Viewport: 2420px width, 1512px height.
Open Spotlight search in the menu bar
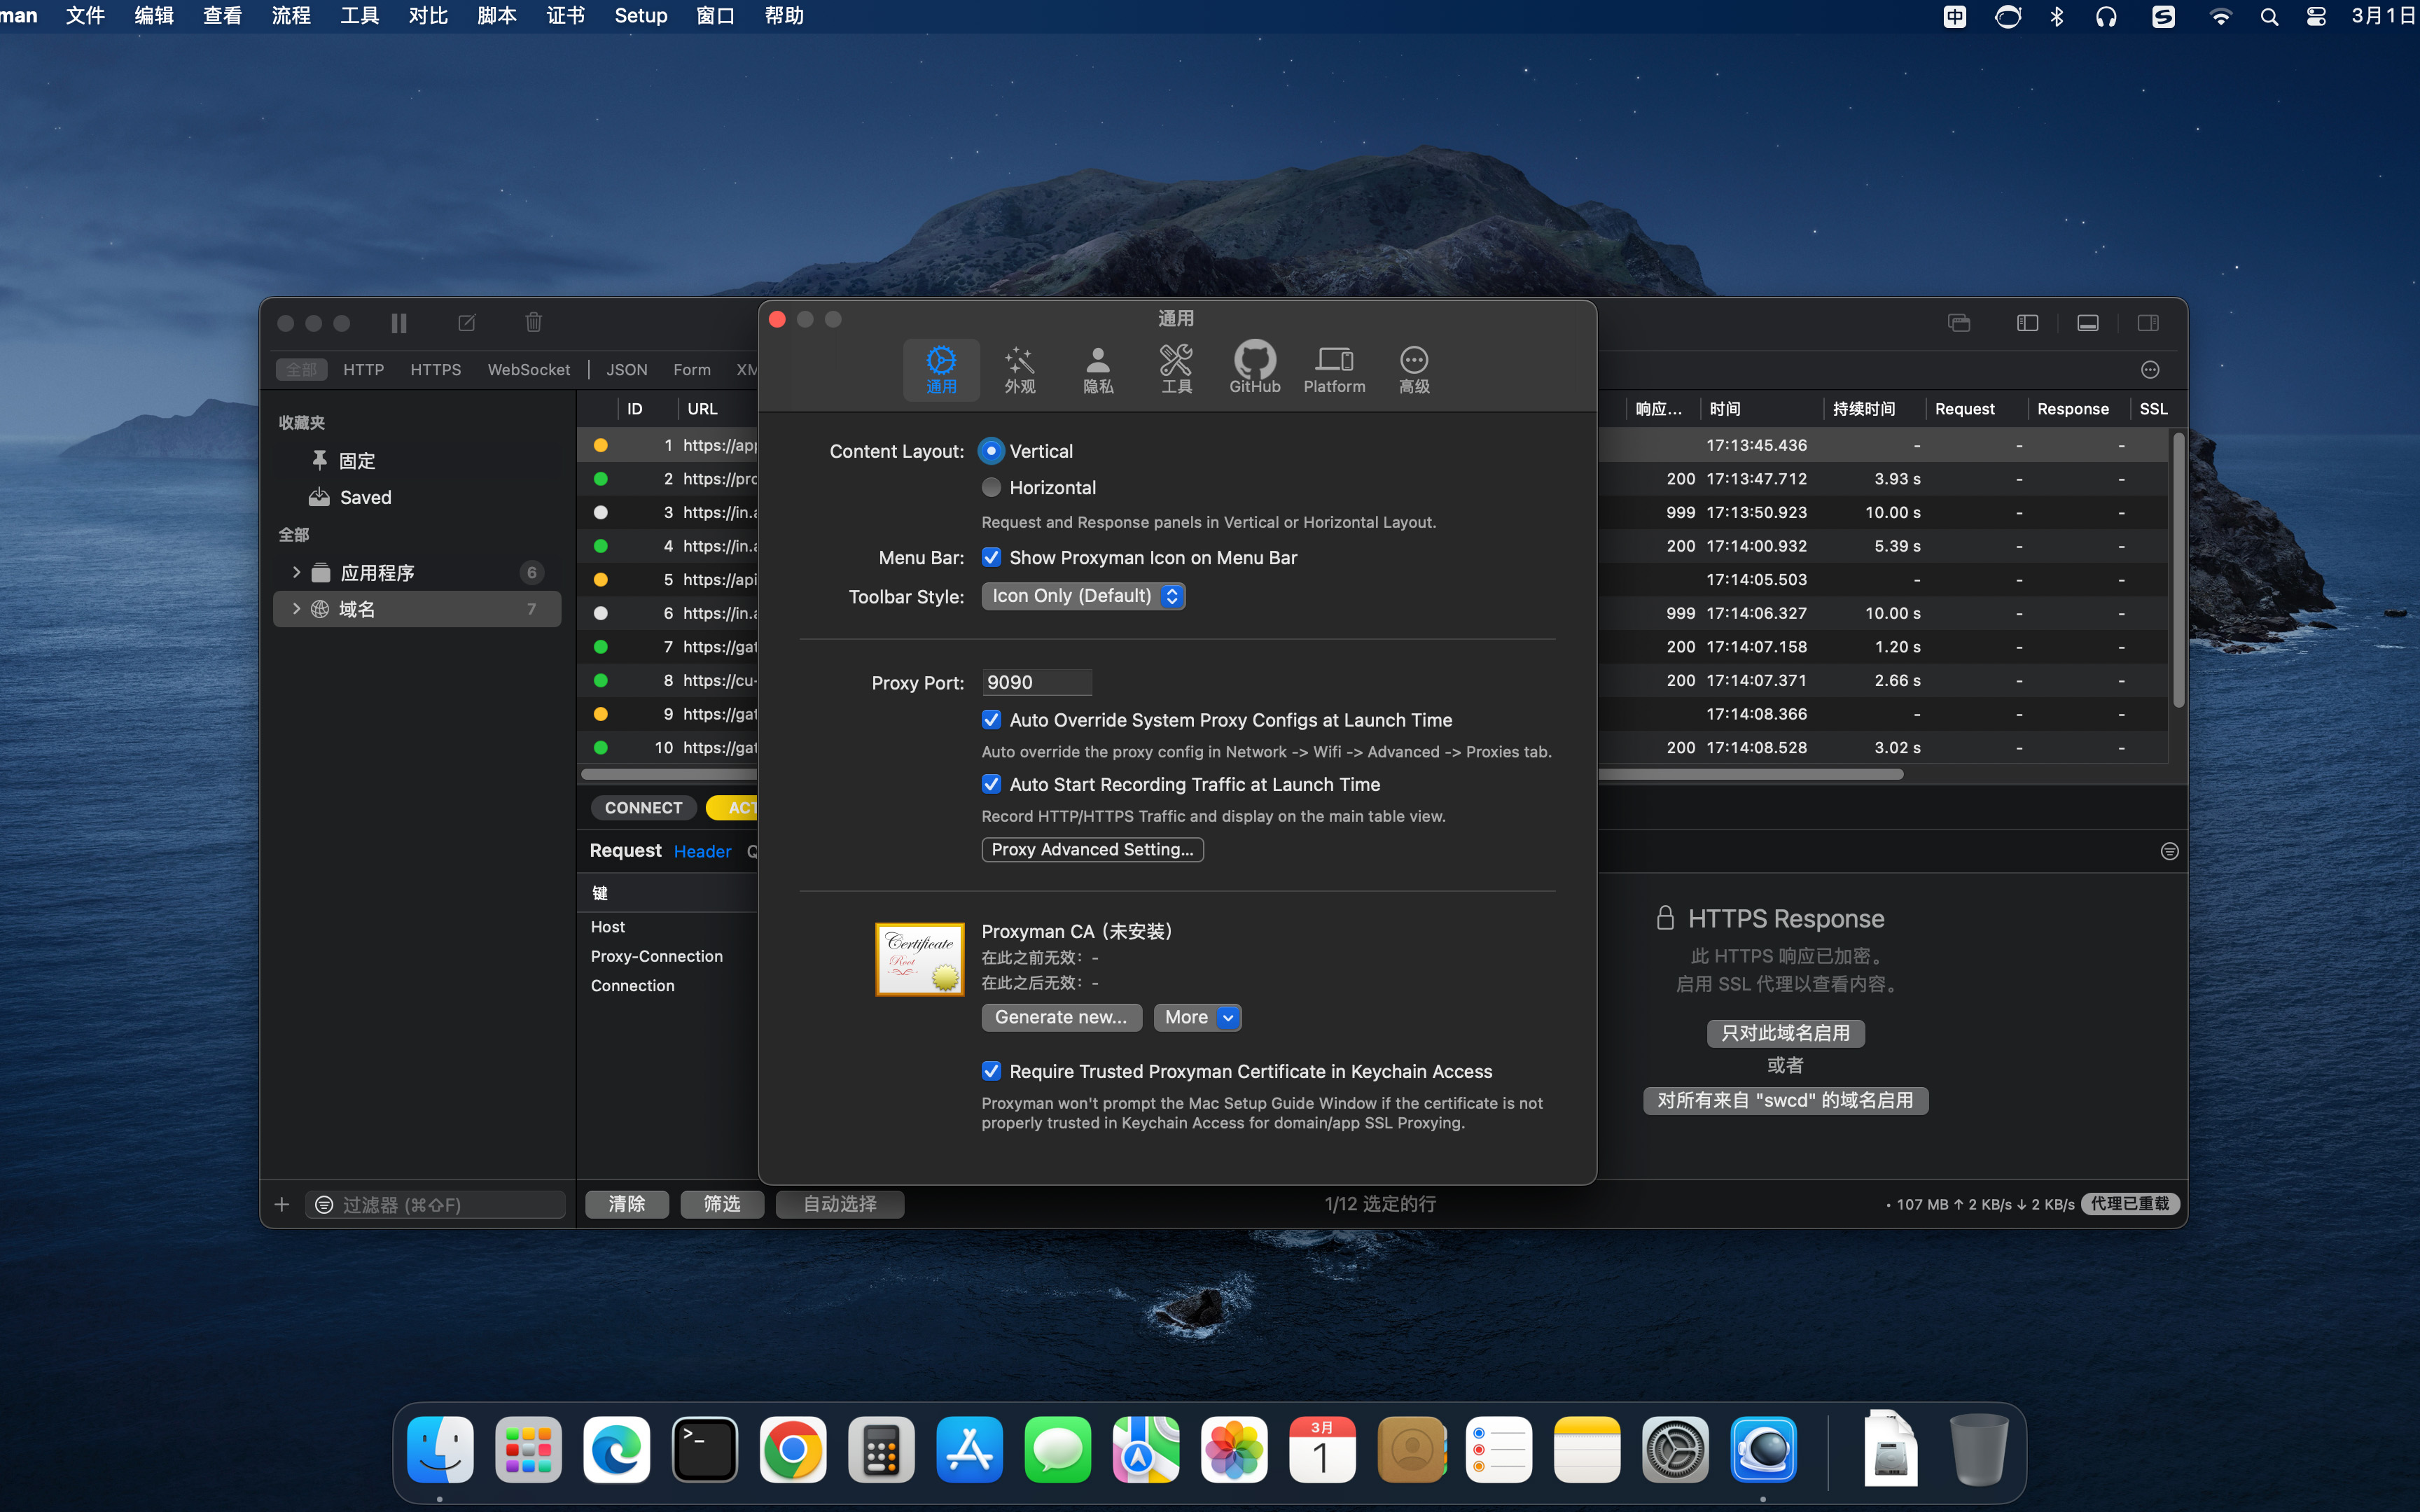tap(2269, 16)
